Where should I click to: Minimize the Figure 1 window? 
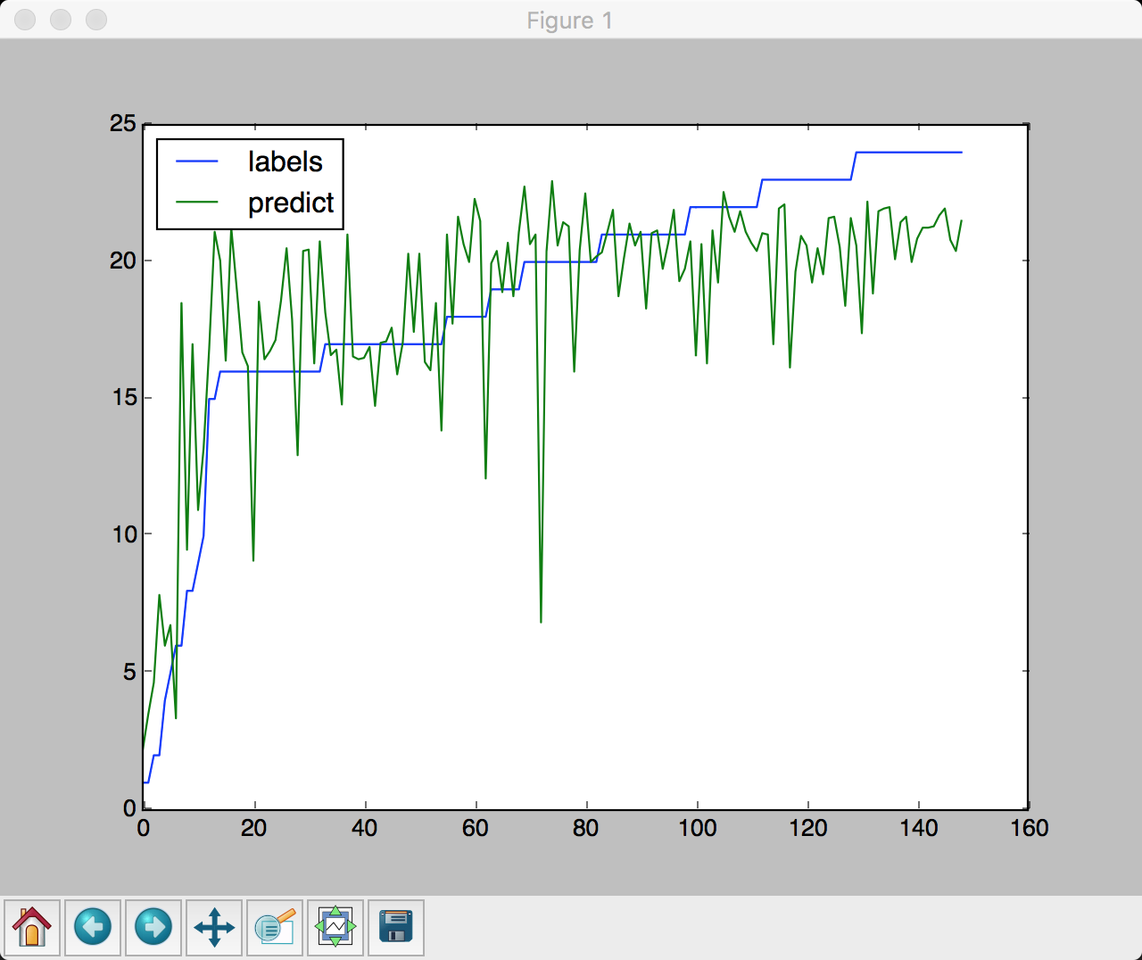click(61, 20)
